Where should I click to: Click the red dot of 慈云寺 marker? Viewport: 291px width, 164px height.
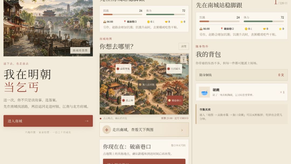(123, 100)
